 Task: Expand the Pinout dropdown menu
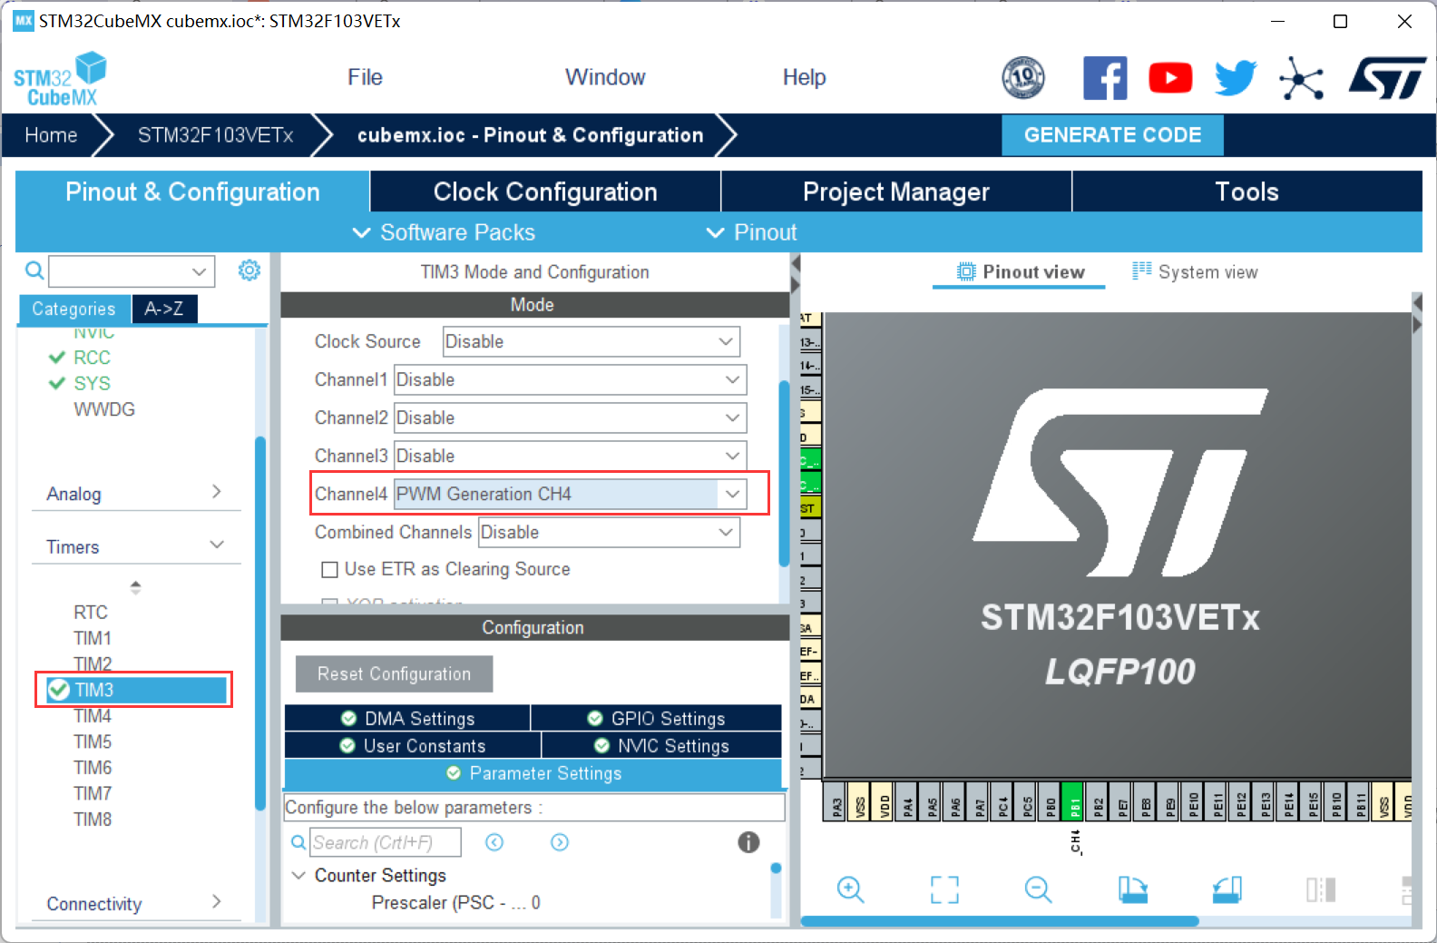tap(751, 232)
